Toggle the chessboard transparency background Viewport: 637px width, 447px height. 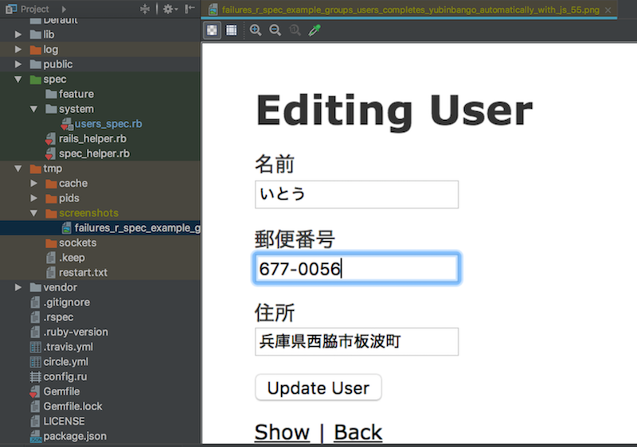click(213, 30)
